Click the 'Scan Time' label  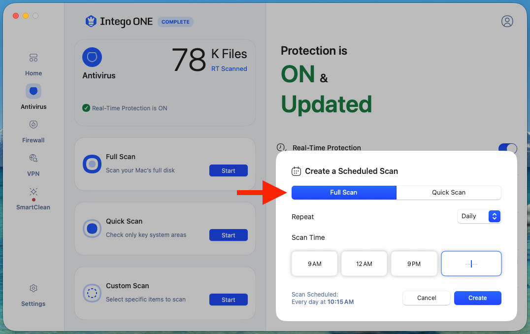point(308,237)
